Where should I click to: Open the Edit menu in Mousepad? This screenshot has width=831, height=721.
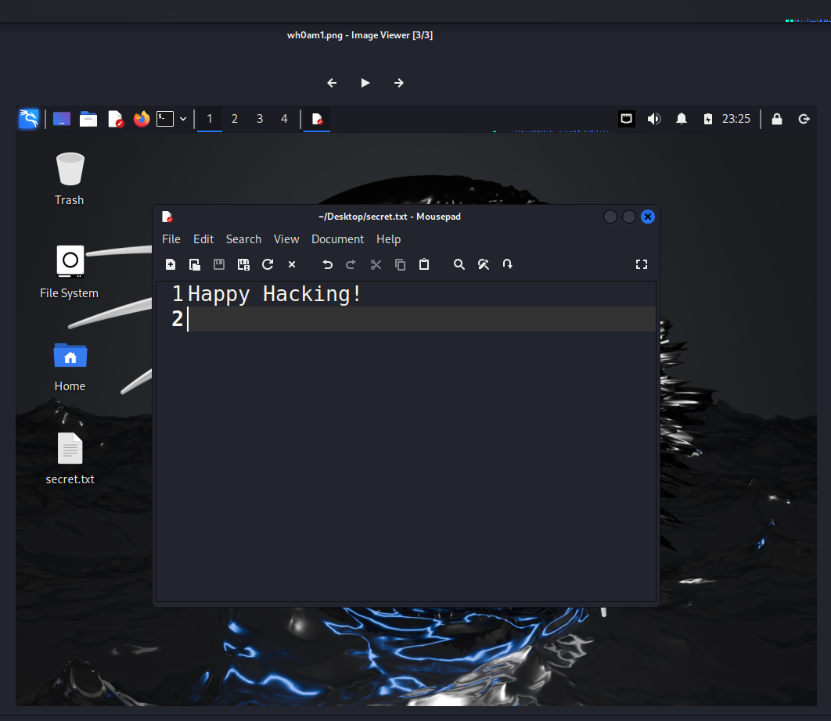[203, 239]
